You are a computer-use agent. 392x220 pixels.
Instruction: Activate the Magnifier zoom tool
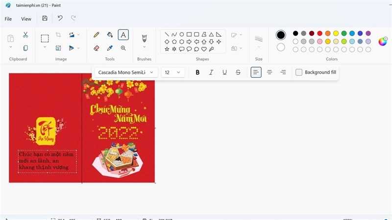tap(123, 48)
